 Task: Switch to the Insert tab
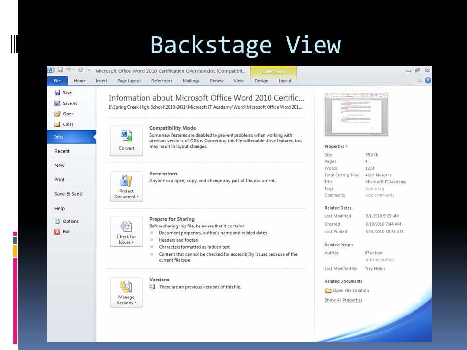[x=101, y=81]
